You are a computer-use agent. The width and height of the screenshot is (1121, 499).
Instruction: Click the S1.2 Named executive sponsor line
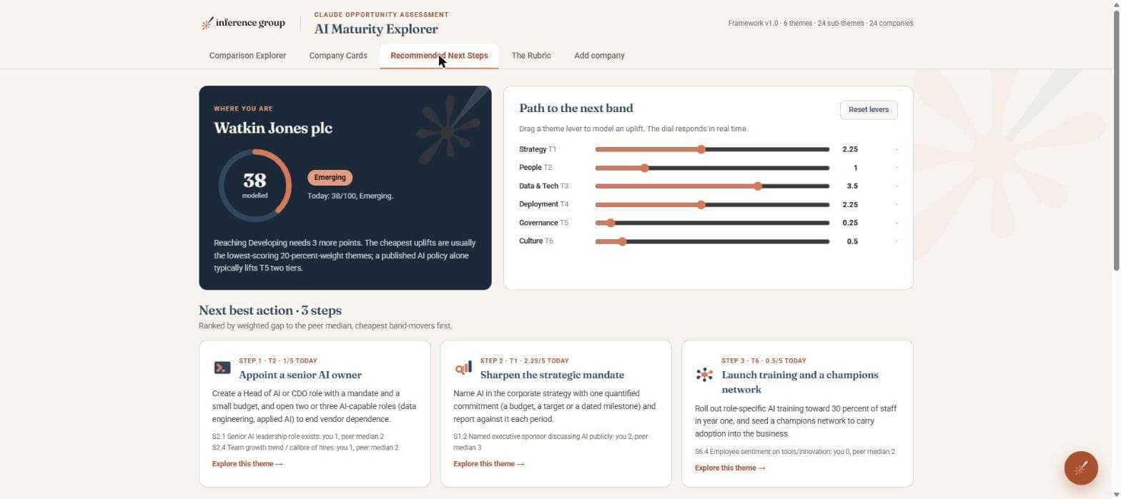tap(550, 442)
